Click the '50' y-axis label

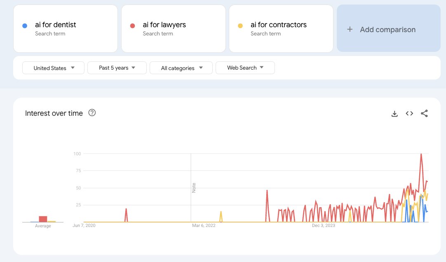point(78,188)
